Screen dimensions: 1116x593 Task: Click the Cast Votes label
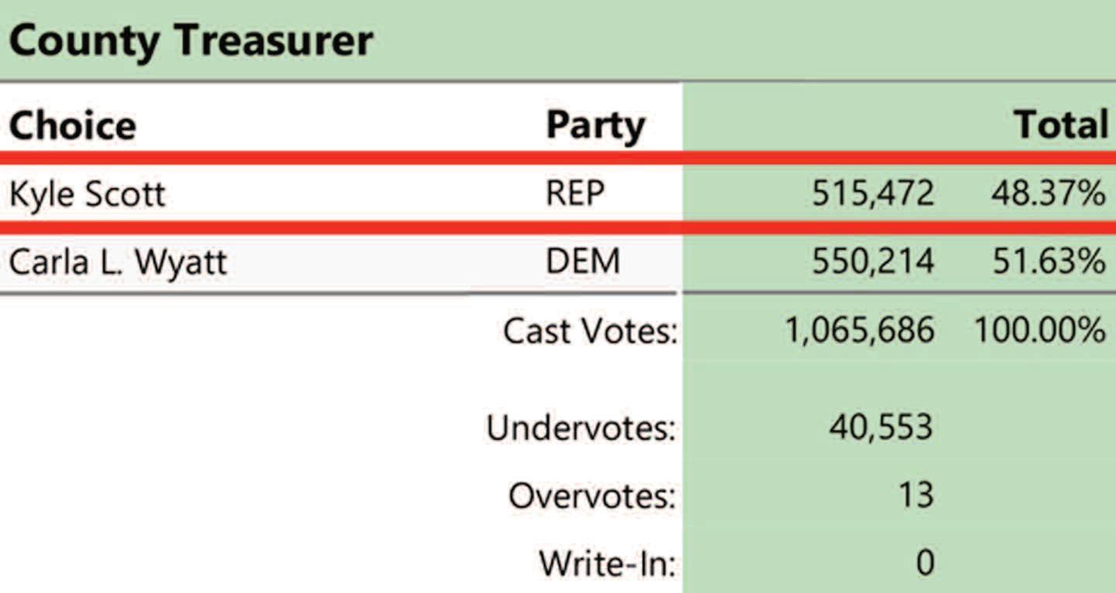pos(591,332)
